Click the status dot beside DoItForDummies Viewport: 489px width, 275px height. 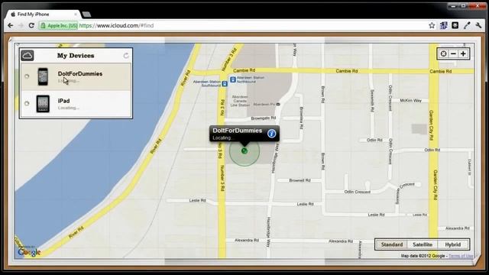[27, 76]
